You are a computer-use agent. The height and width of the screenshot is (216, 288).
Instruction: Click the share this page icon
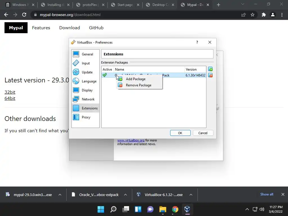(x=244, y=15)
